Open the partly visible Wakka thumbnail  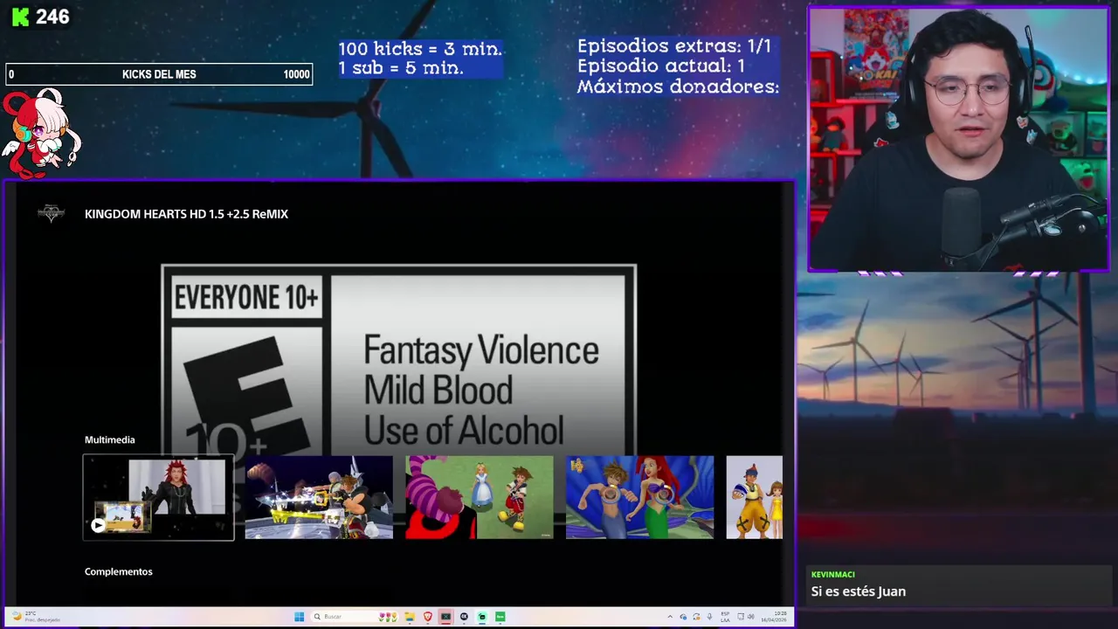[755, 497]
